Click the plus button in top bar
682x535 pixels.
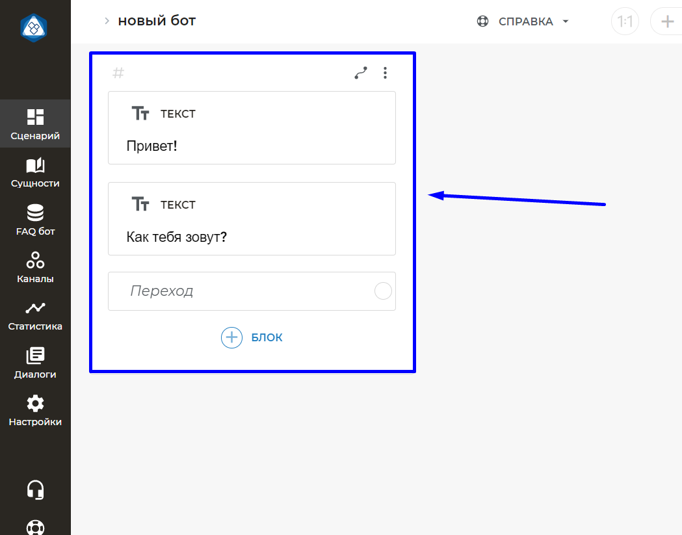[x=667, y=22]
